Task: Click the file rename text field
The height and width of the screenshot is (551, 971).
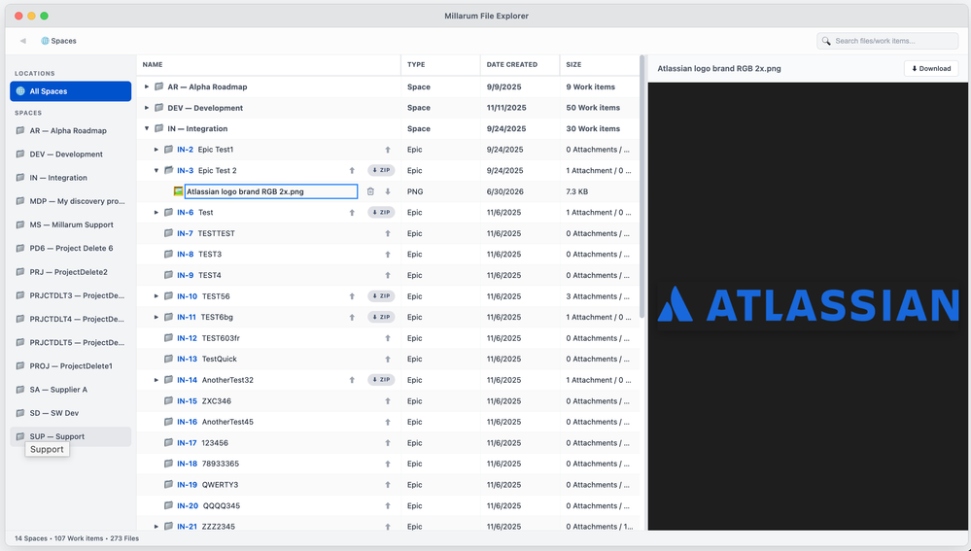Action: pos(271,191)
